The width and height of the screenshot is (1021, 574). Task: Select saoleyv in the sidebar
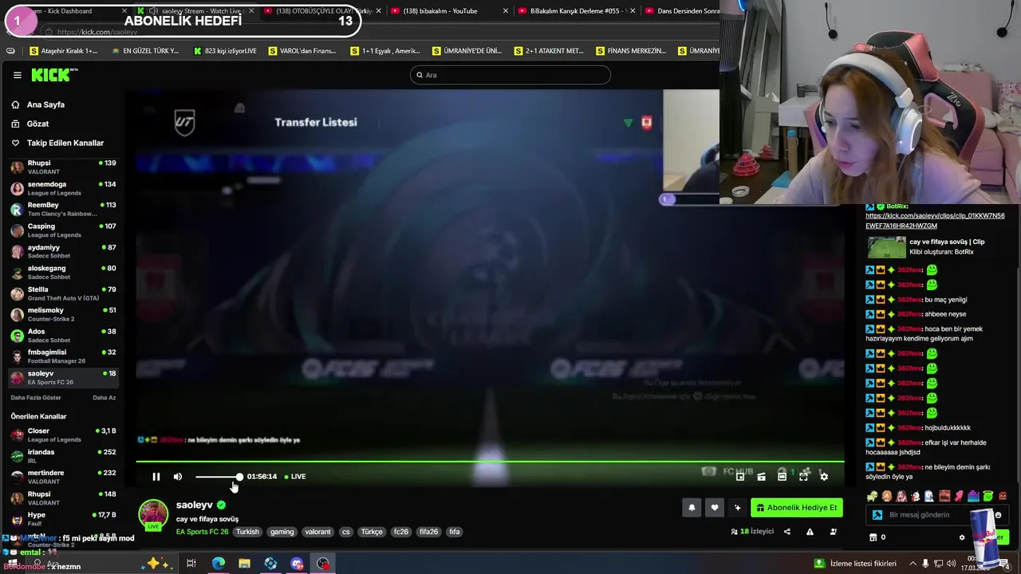pos(64,377)
